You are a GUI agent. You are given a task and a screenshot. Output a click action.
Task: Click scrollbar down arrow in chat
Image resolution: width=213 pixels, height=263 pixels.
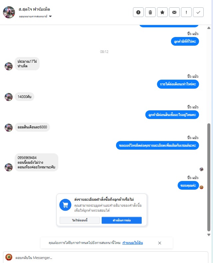(x=209, y=235)
